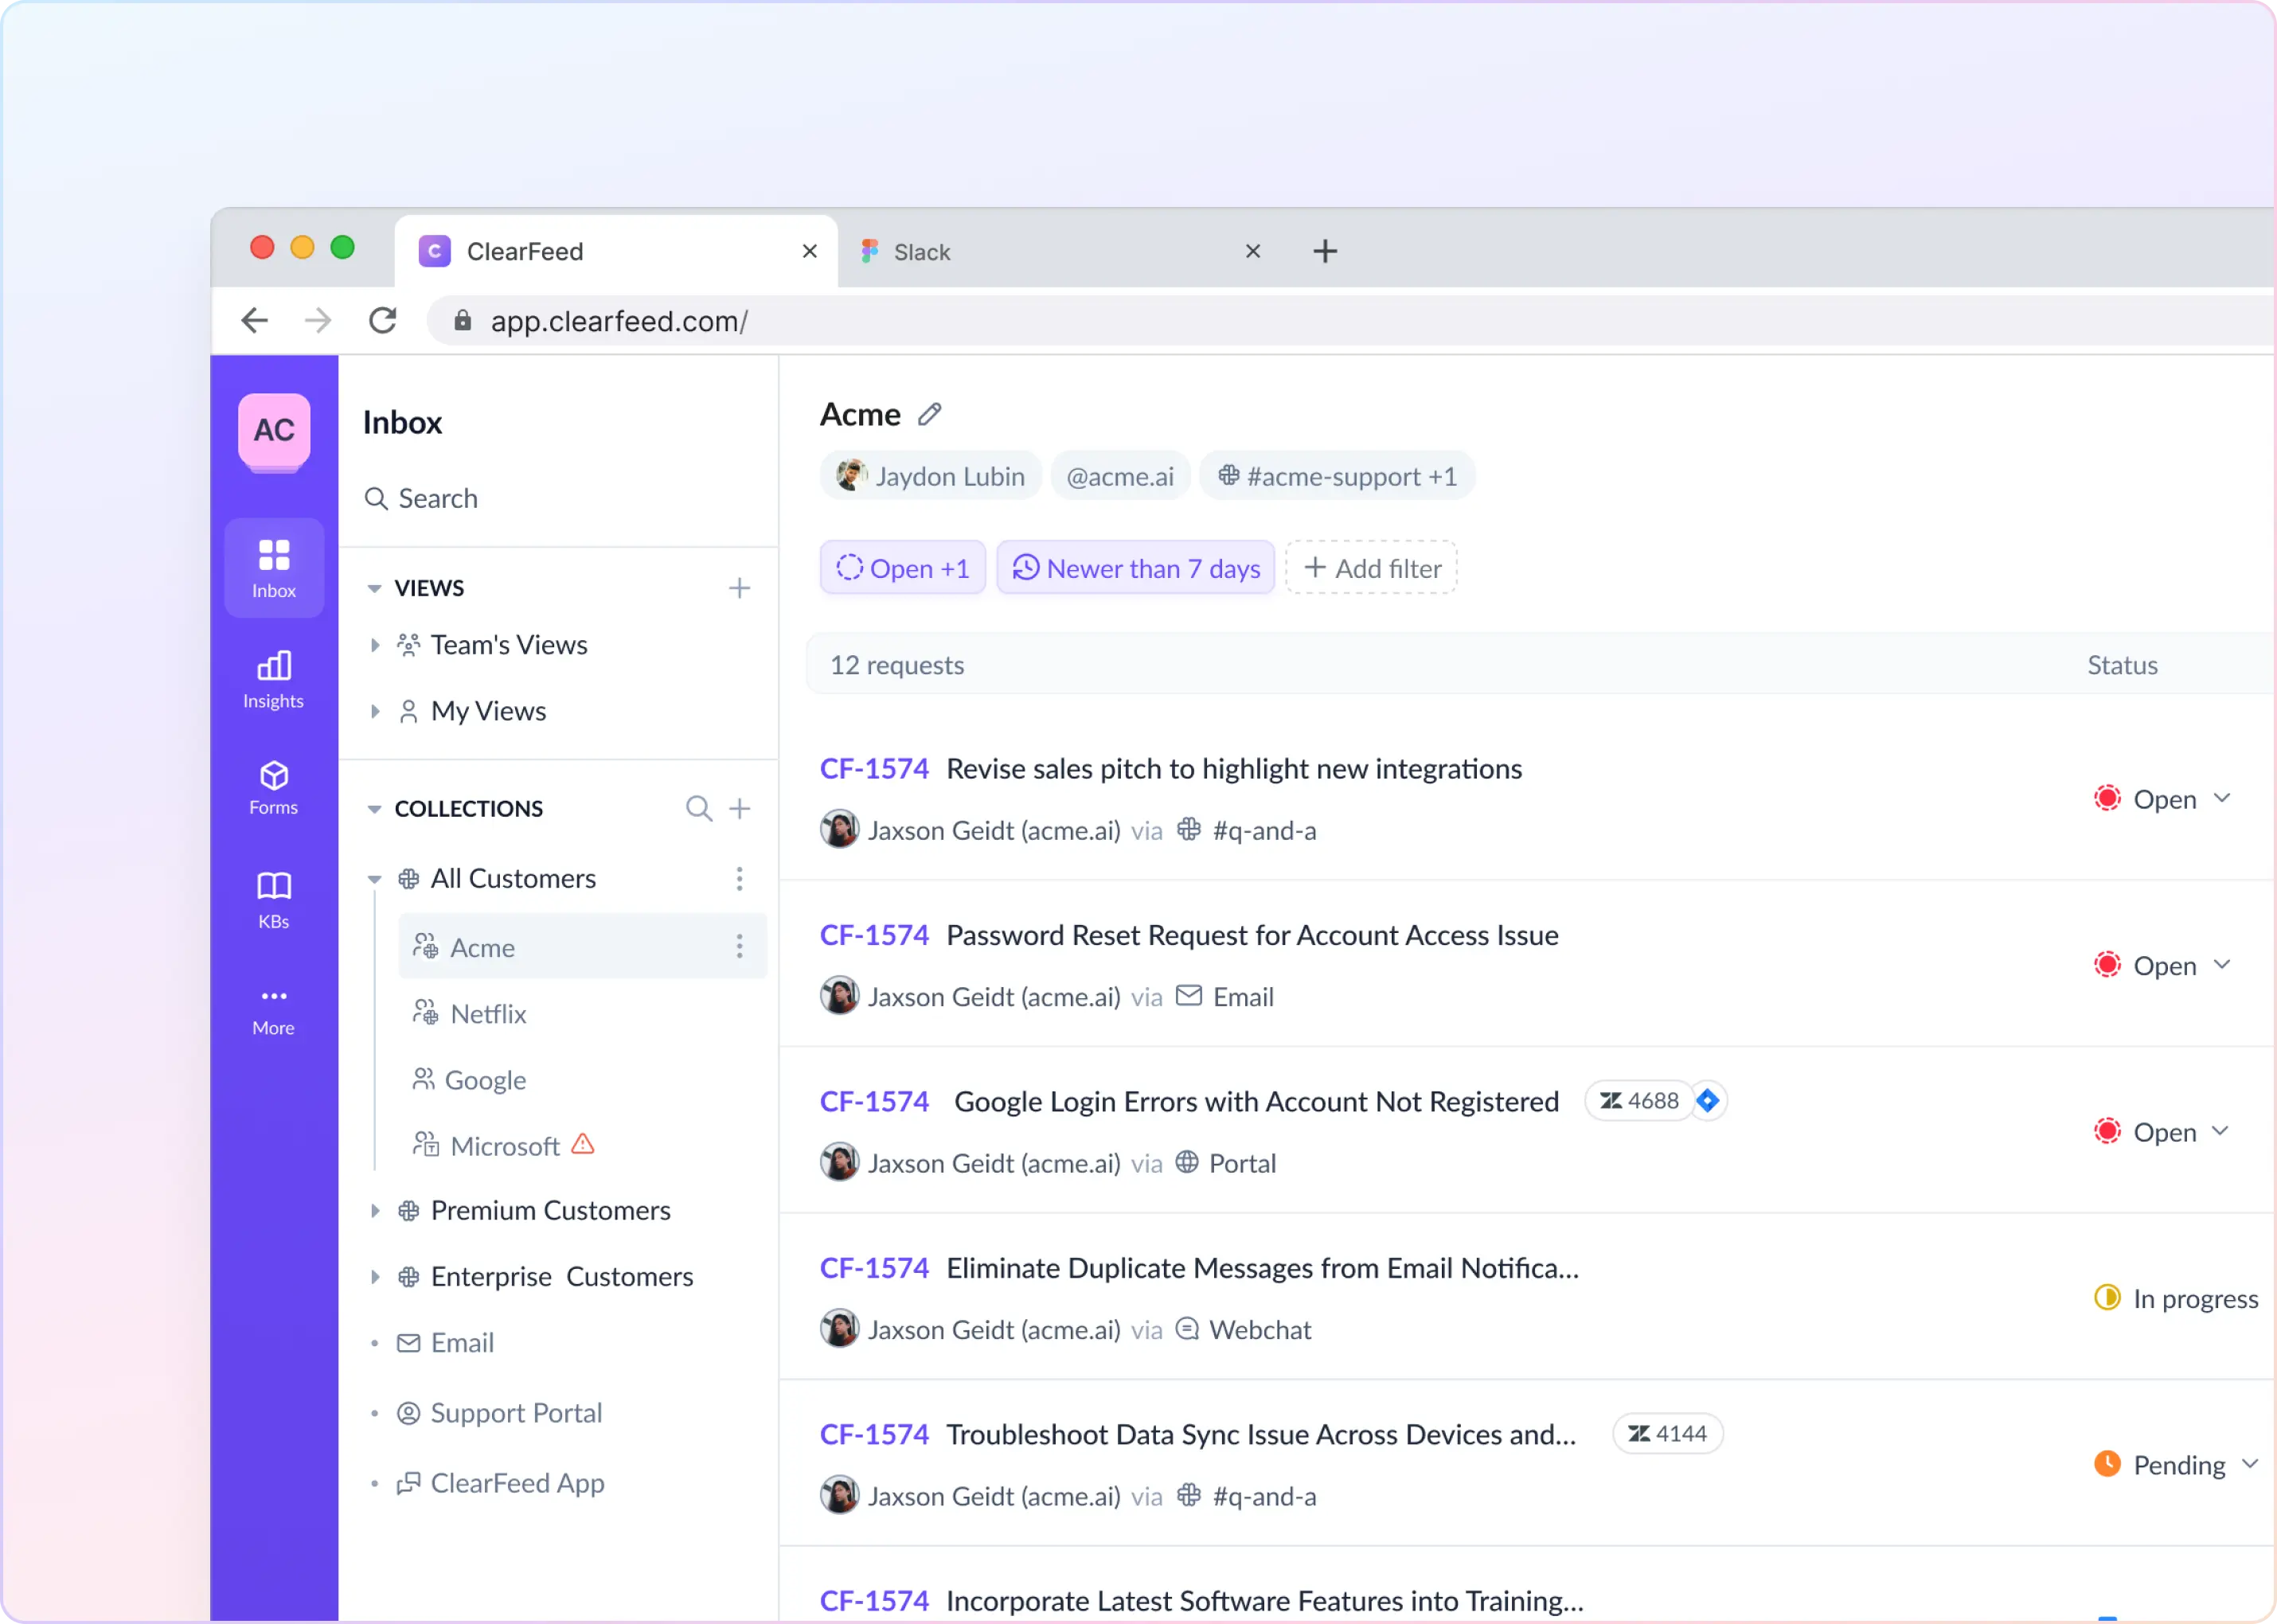Screen dimensions: 2277x1624
Task: Open the three-dot menu next to Acme
Action: [739, 946]
